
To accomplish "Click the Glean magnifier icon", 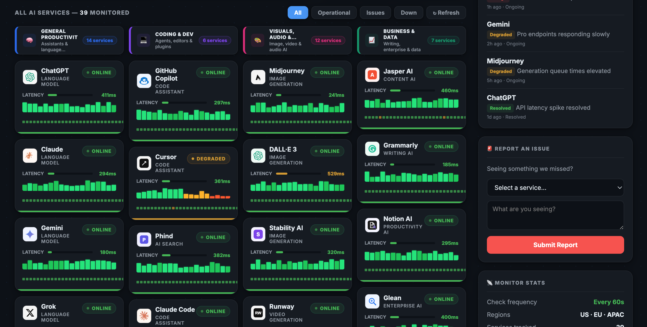I will click(x=372, y=301).
